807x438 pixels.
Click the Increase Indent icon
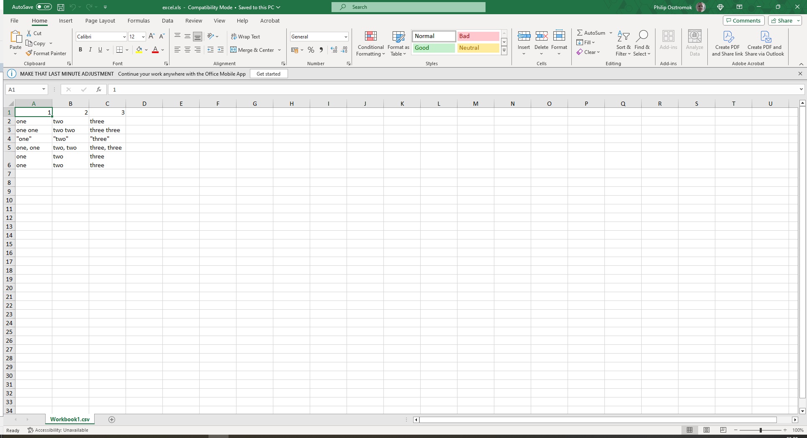click(221, 50)
